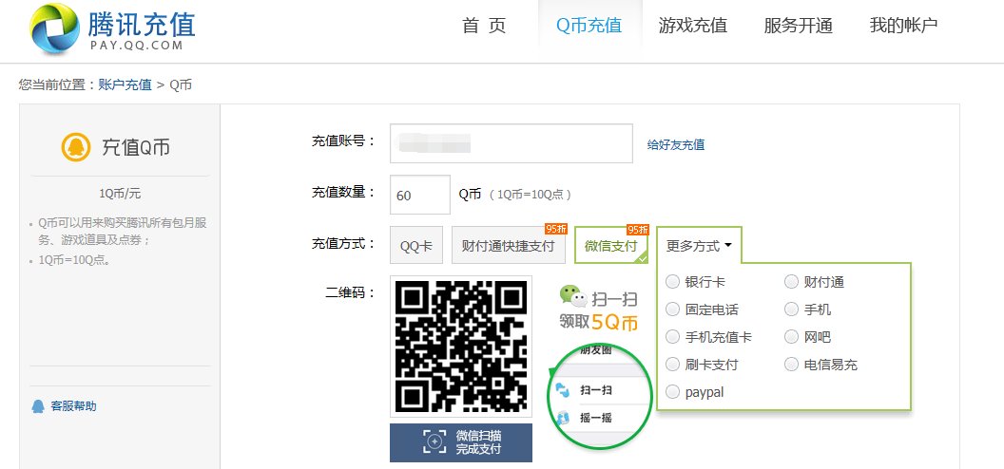1004x469 pixels.
Task: Click the 充值数量 field showing 60
Action: (420, 195)
